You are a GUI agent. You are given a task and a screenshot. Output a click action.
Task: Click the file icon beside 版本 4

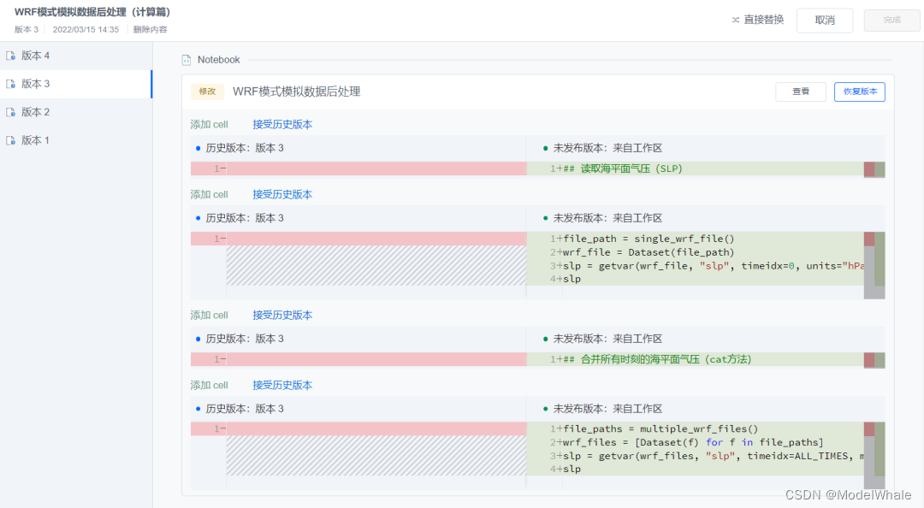[x=10, y=56]
